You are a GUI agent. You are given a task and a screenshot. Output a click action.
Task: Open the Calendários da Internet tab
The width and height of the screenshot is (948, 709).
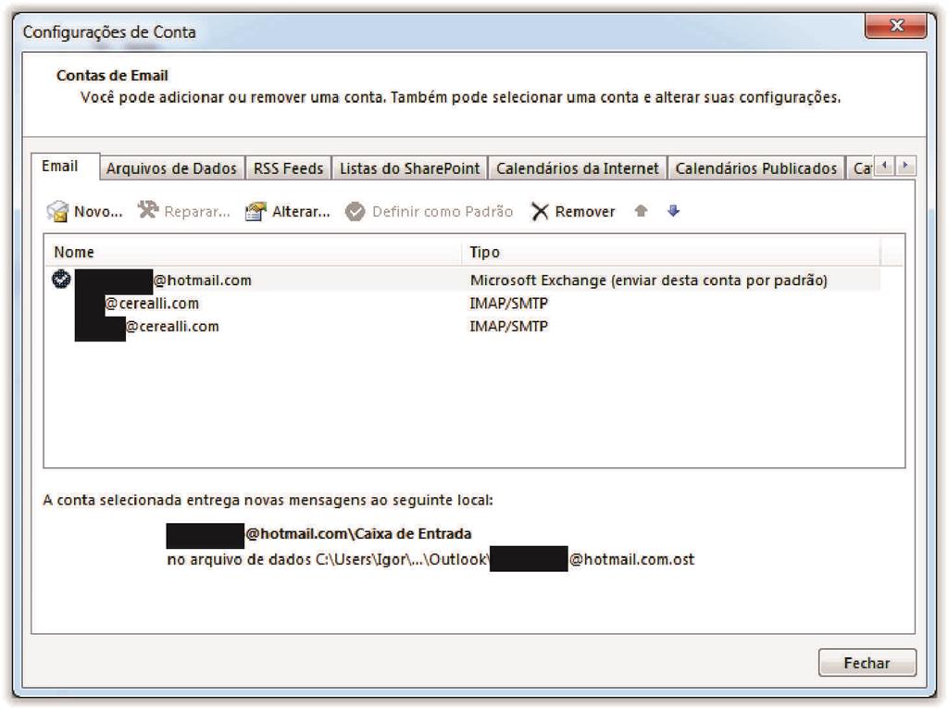[578, 168]
